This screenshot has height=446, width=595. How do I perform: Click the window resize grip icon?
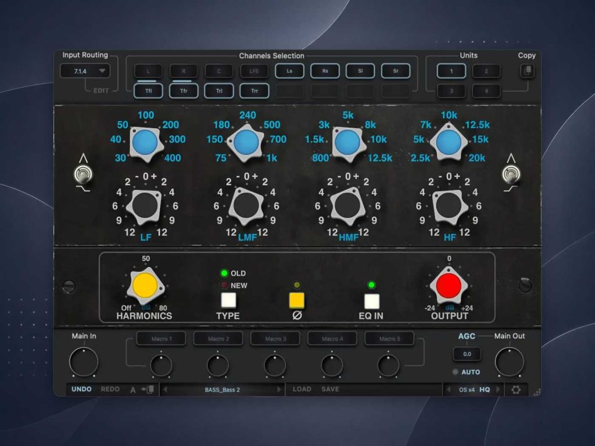[537, 393]
